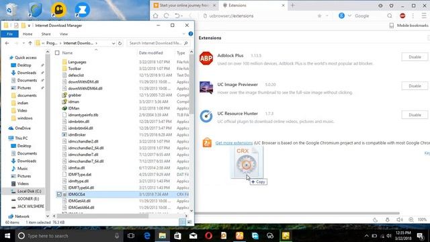Open Task View on taskbar
This screenshot has width=430, height=242.
pyautogui.click(x=131, y=236)
